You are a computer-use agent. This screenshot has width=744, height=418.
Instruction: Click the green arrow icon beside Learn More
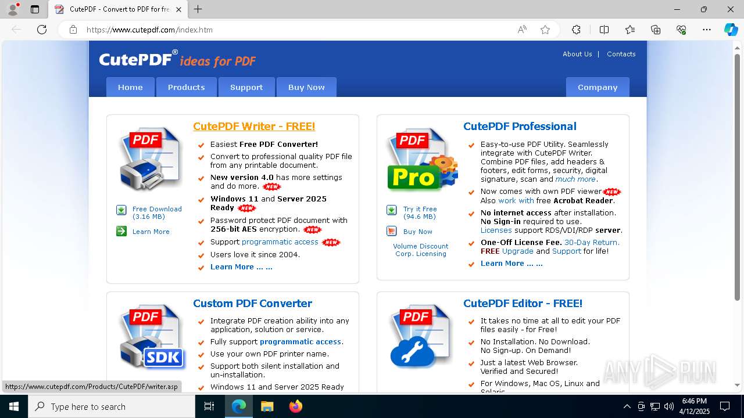click(121, 231)
